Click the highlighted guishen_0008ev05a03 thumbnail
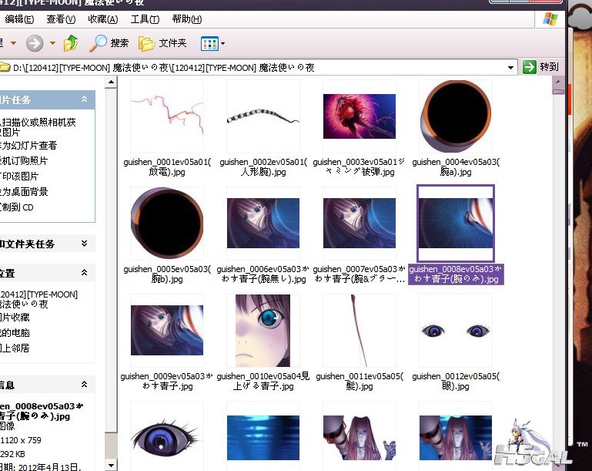 (456, 224)
